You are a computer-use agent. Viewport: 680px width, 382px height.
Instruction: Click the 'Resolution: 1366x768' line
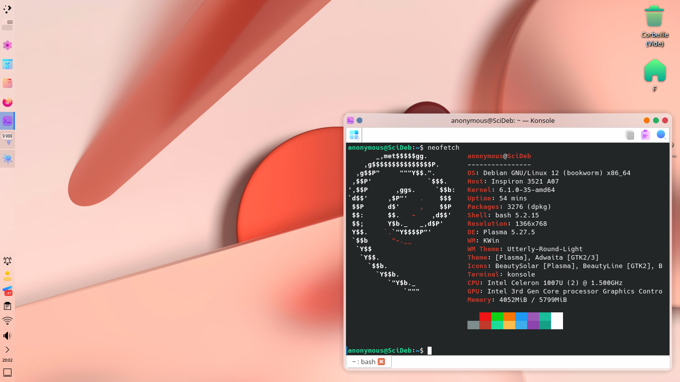[x=507, y=224]
